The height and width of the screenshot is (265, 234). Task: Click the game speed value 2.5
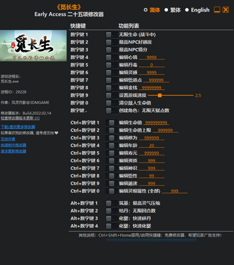(198, 95)
